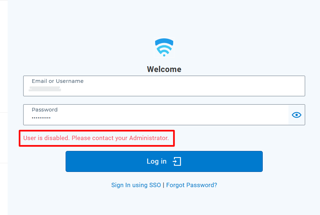Click the Wi-Fi logo above Welcome
Viewport: 320px width, 215px height.
pyautogui.click(x=164, y=47)
